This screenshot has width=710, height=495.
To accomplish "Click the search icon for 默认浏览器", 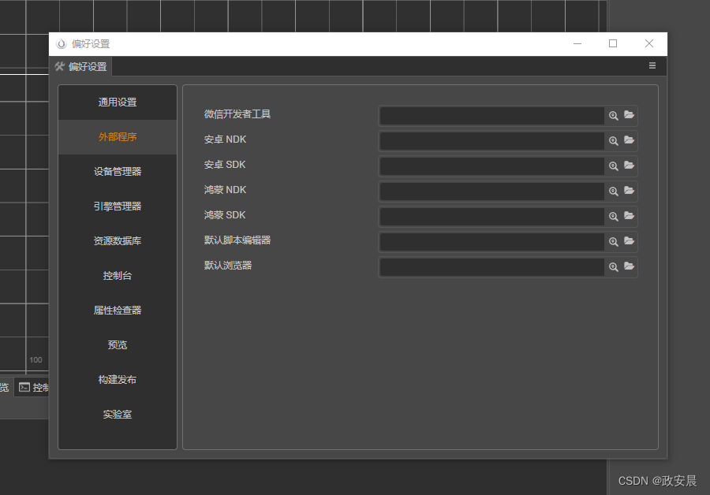I will coord(614,267).
